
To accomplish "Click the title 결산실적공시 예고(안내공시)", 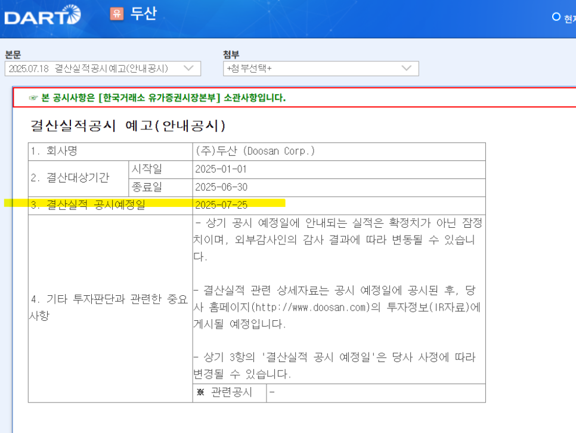I will coord(128,126).
